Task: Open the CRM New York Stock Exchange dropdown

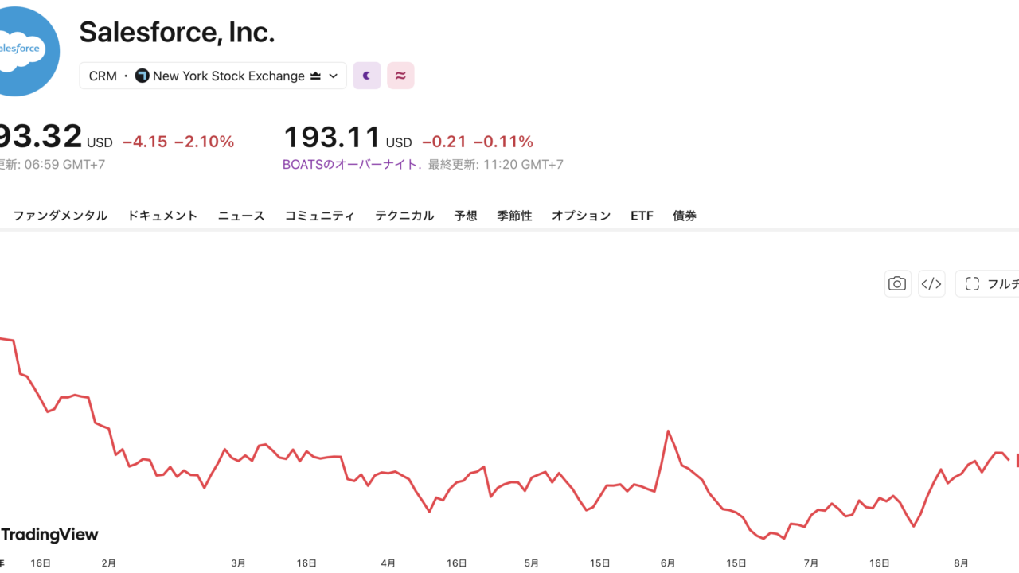Action: [213, 76]
